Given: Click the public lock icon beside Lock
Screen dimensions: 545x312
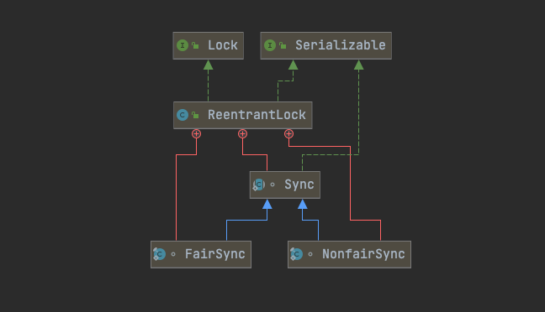Looking at the screenshot, I should pos(195,45).
